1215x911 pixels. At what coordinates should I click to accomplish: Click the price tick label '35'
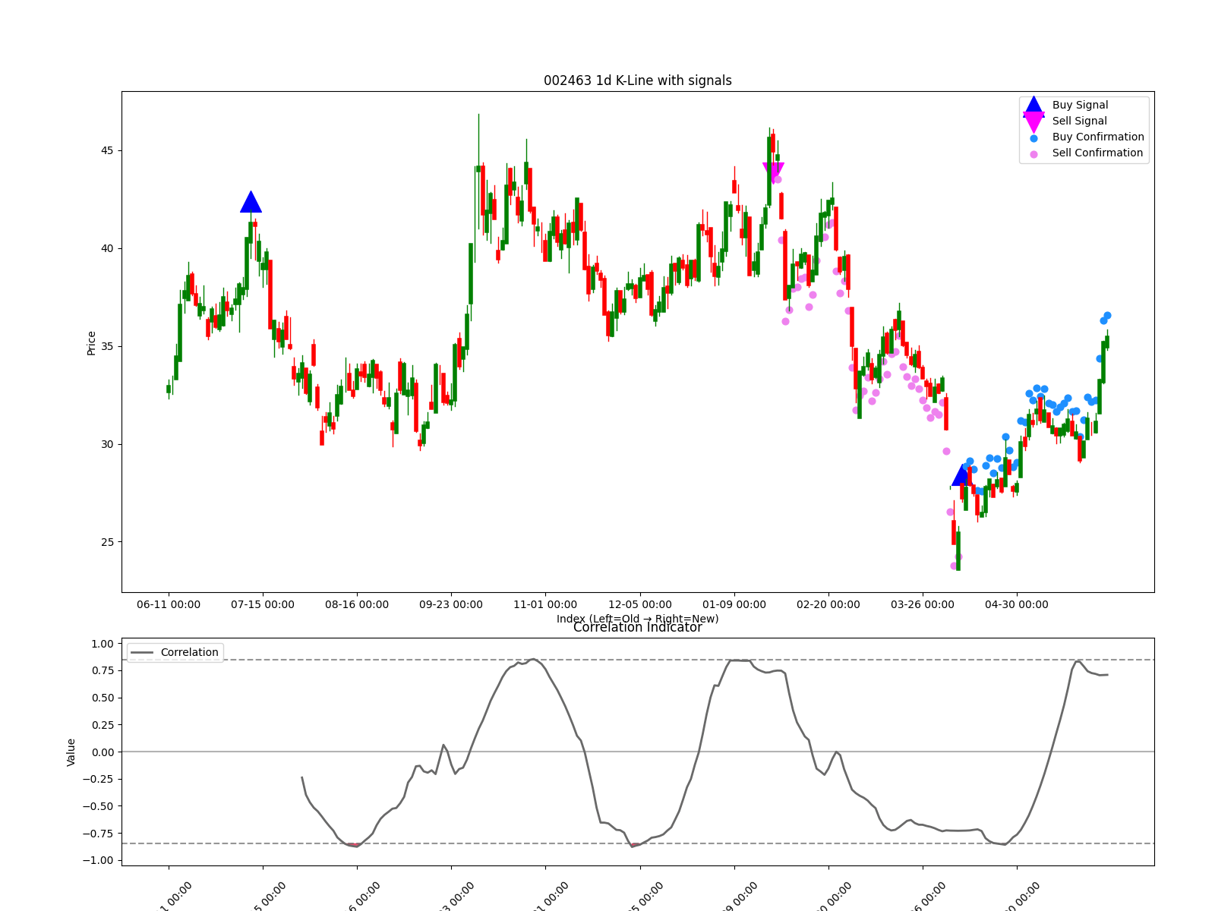(x=106, y=346)
